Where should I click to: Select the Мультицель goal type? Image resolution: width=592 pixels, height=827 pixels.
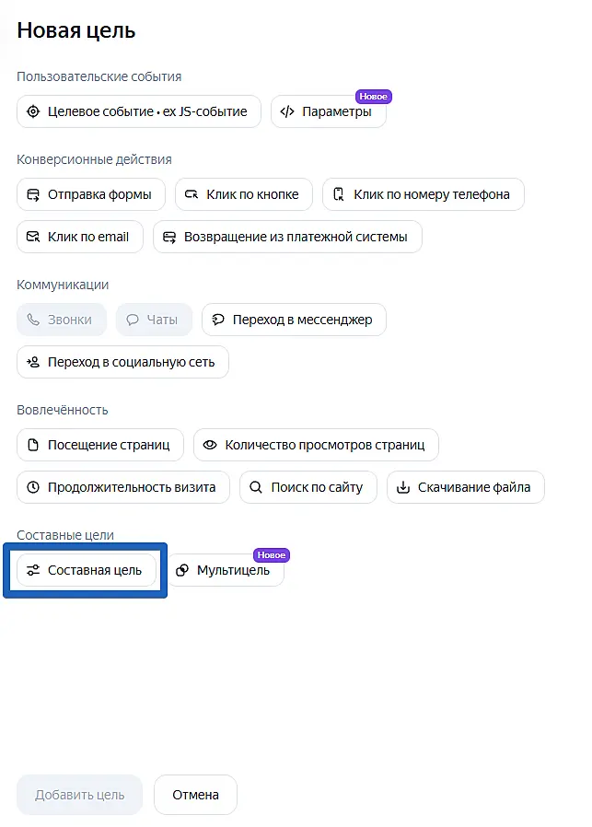225,570
